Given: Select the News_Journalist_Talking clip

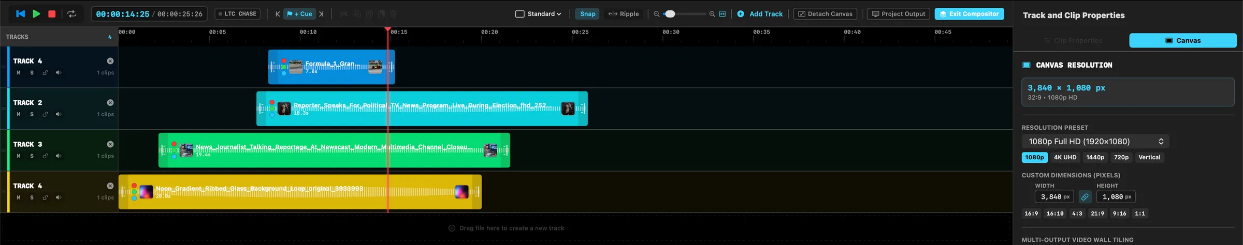Looking at the screenshot, I should pyautogui.click(x=334, y=150).
